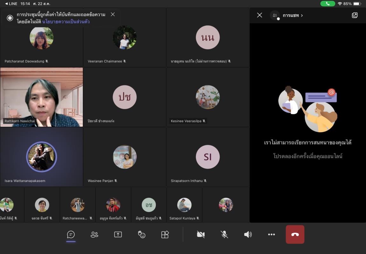Open the more options ellipsis menu
This screenshot has width=366, height=254.
click(x=271, y=235)
